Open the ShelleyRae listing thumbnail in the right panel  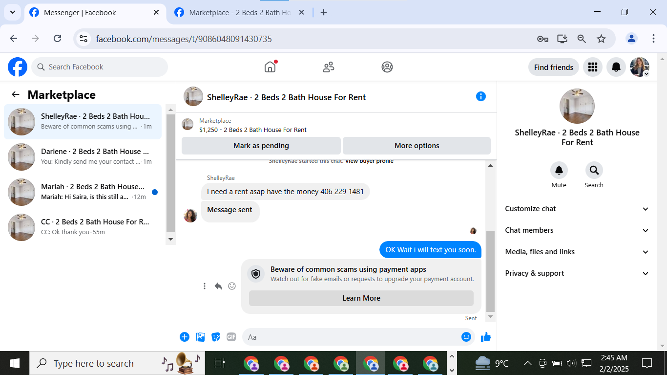(x=577, y=106)
